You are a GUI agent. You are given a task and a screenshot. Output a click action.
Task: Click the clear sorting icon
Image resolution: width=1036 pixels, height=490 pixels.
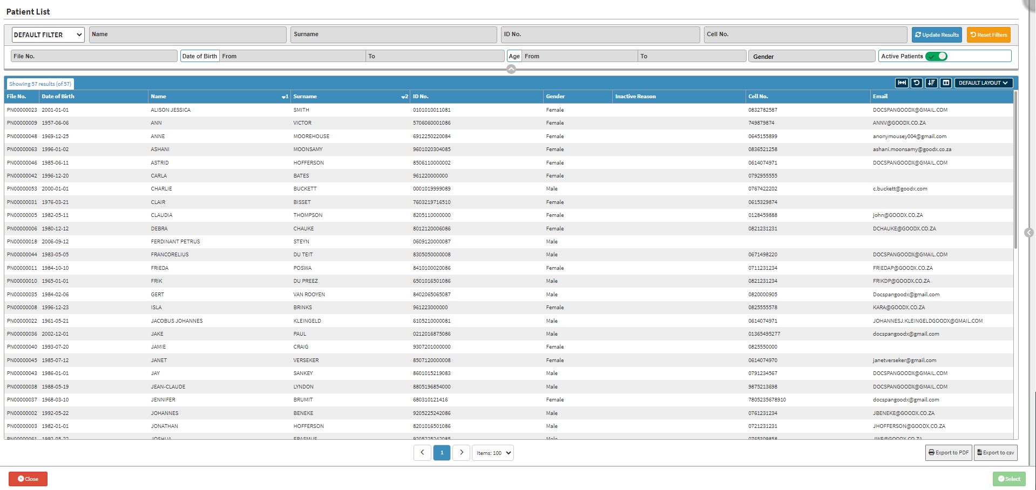931,83
